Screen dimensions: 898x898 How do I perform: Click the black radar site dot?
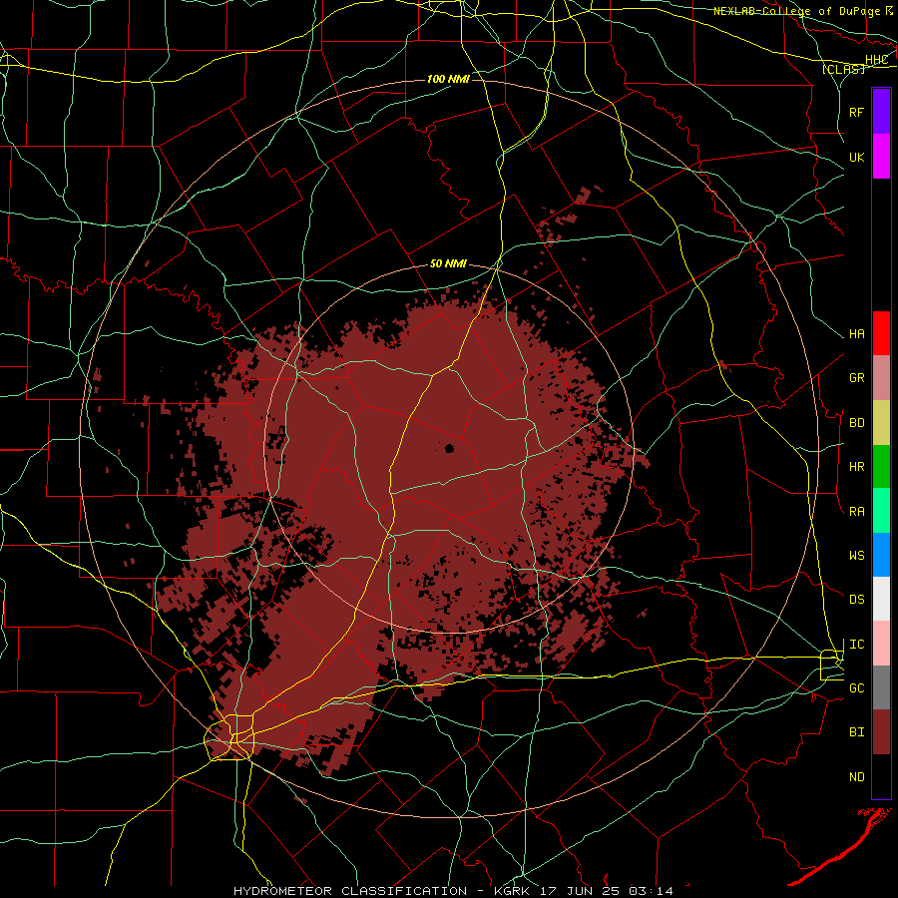click(x=450, y=448)
